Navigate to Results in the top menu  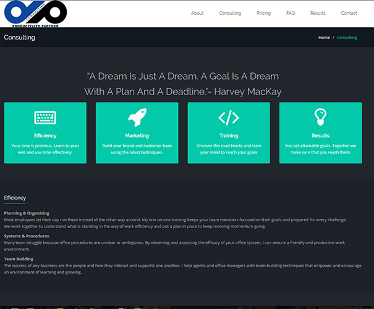[x=318, y=13]
